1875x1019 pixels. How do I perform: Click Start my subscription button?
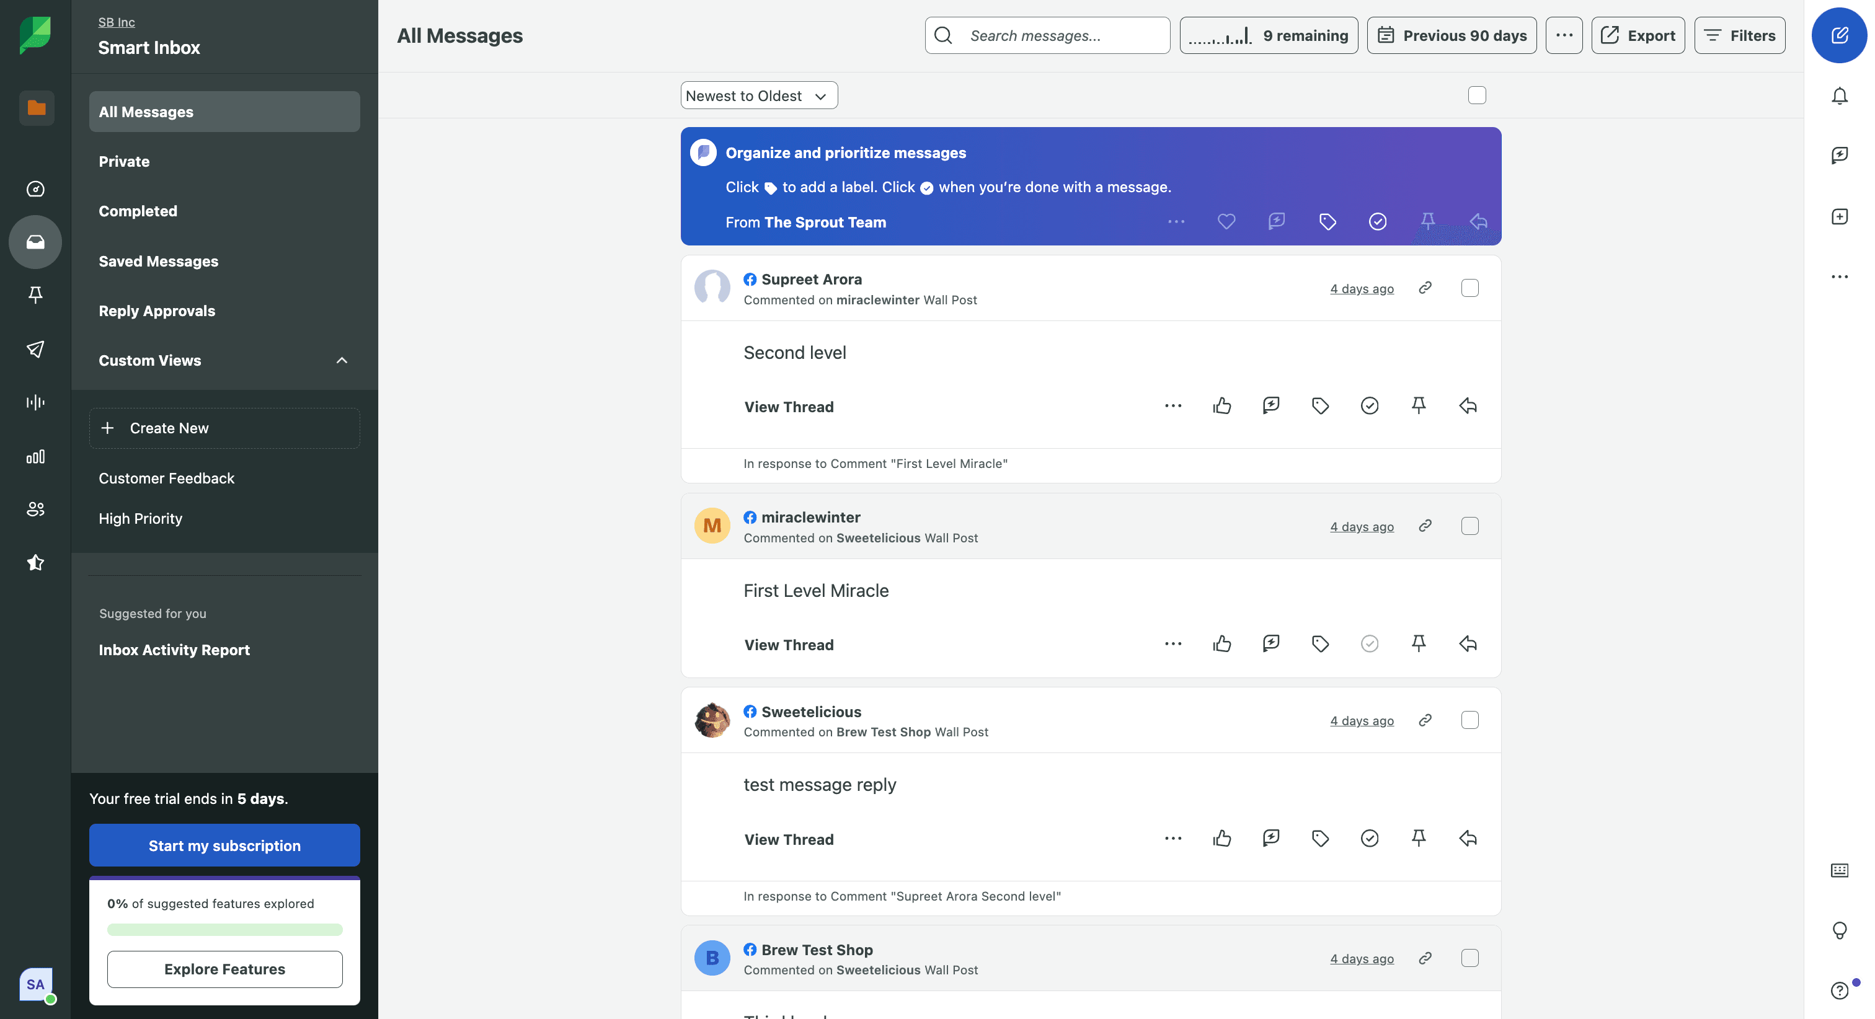point(224,846)
